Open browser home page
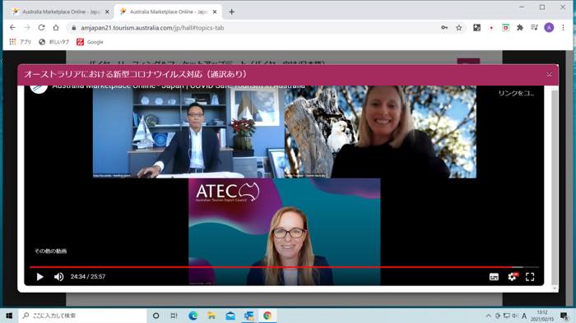576x323 pixels. pos(56,27)
